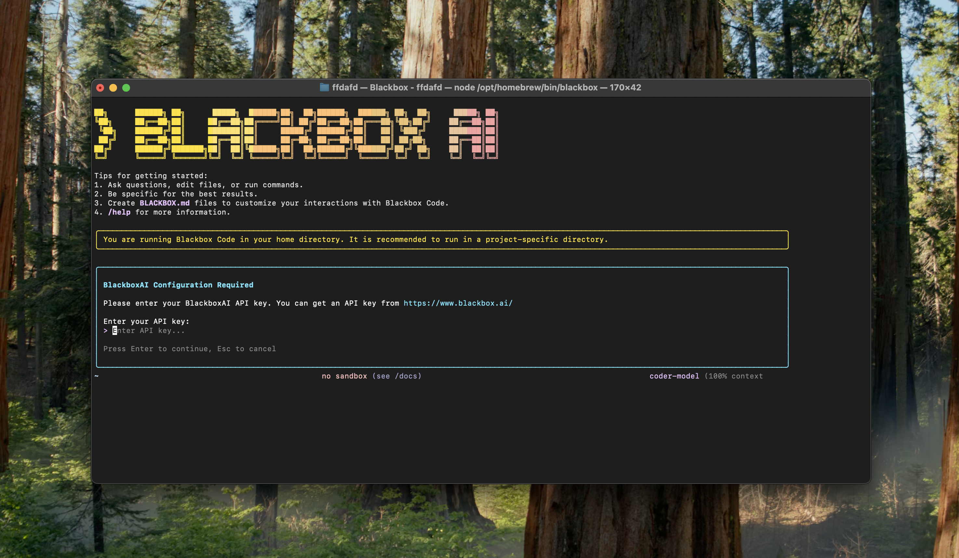Click the /help command in tips
This screenshot has width=959, height=558.
119,212
